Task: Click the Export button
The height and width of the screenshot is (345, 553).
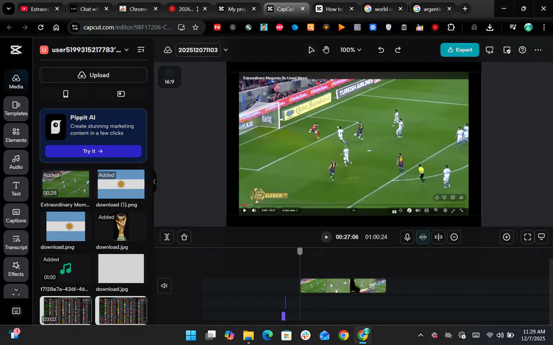Action: (x=460, y=50)
